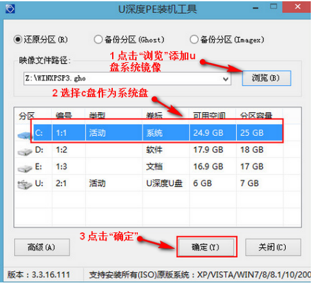The width and height of the screenshot is (314, 285).
Task: Click the E: drive disk icon
Action: (x=24, y=169)
